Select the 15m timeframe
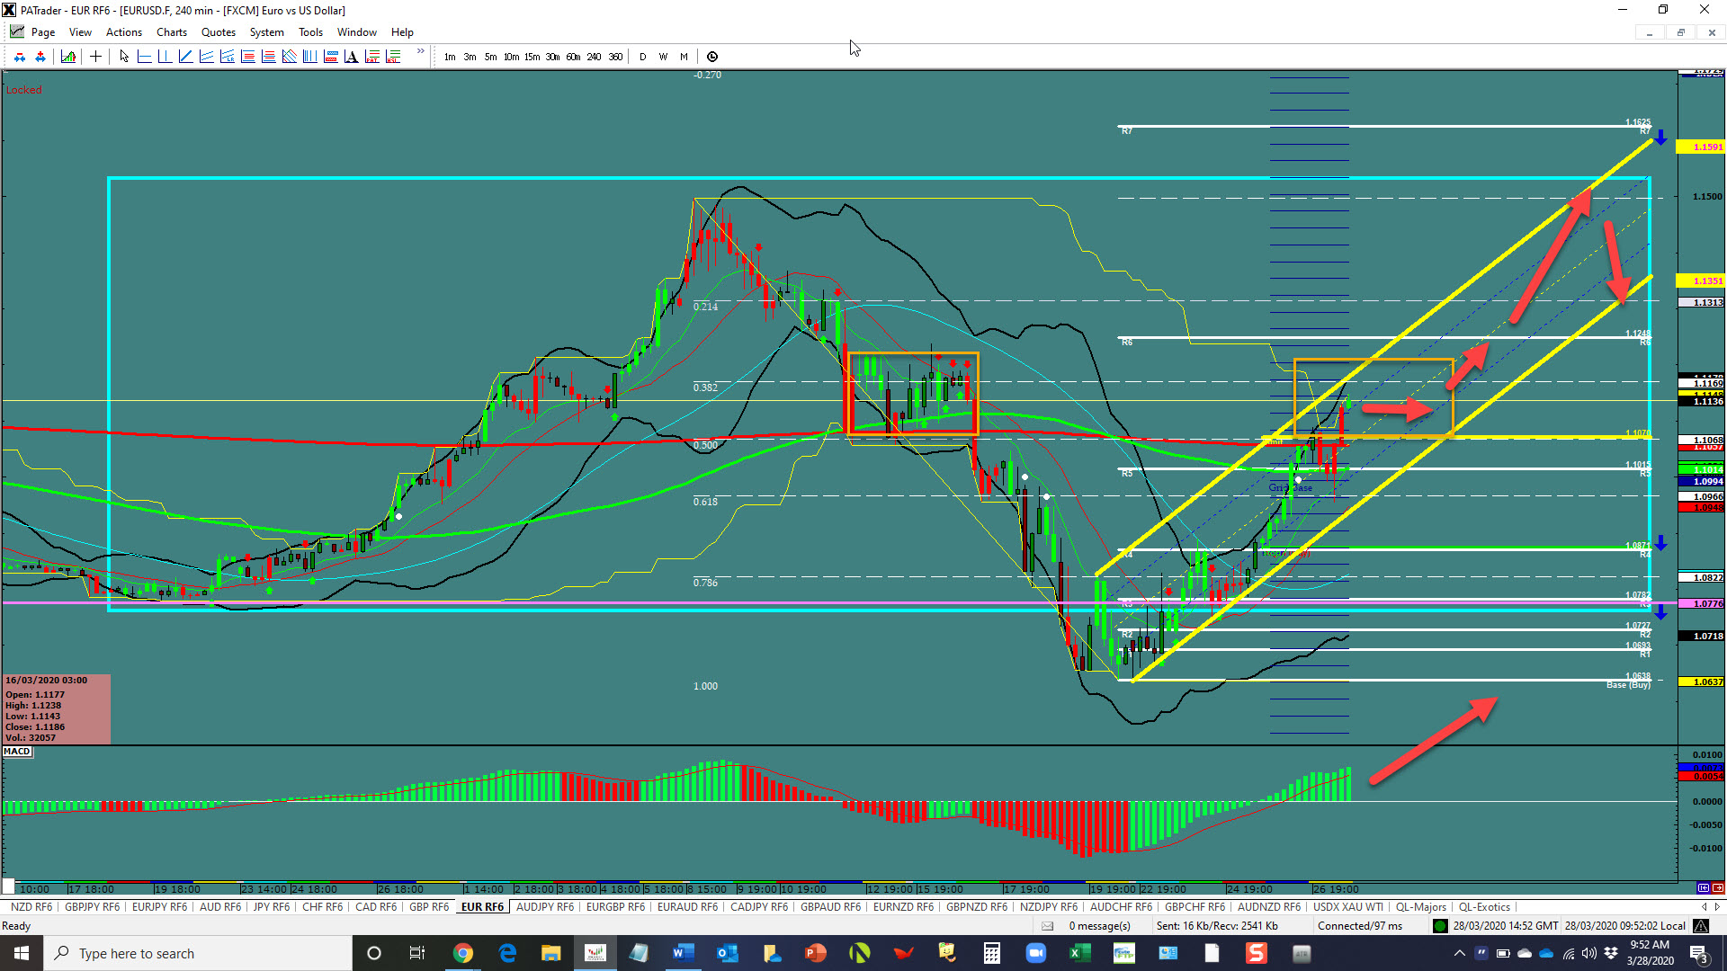Screen dimensions: 1727x971 [532, 57]
